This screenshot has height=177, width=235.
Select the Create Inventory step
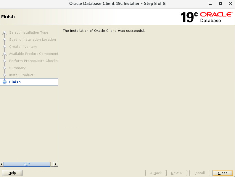23,47
